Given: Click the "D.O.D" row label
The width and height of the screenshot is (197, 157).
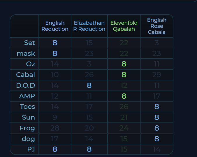Looking at the screenshot, I should (x=27, y=85).
